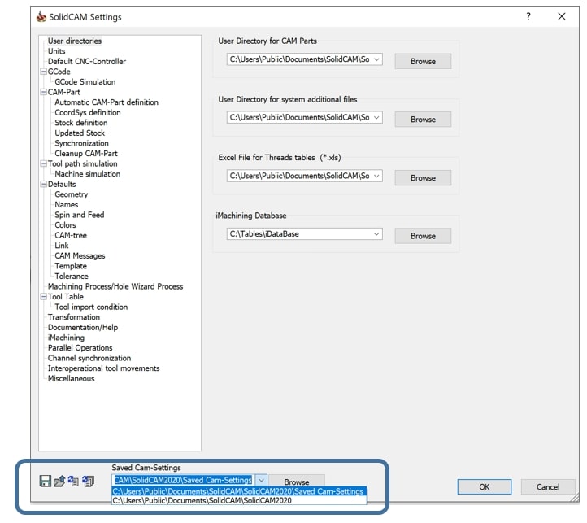Toggle the Saved Cam-Settings dropdown arrow
This screenshot has height=523, width=587.
point(261,480)
